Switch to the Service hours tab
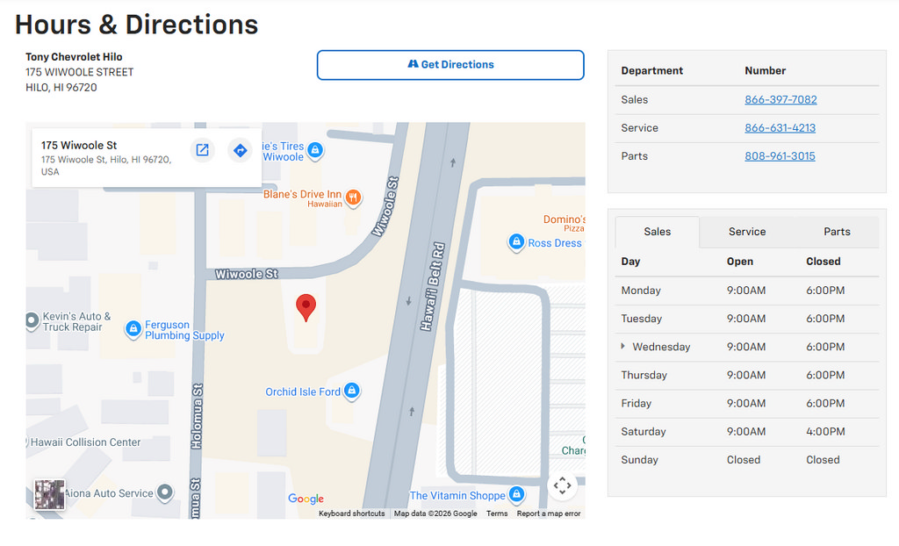 click(747, 232)
